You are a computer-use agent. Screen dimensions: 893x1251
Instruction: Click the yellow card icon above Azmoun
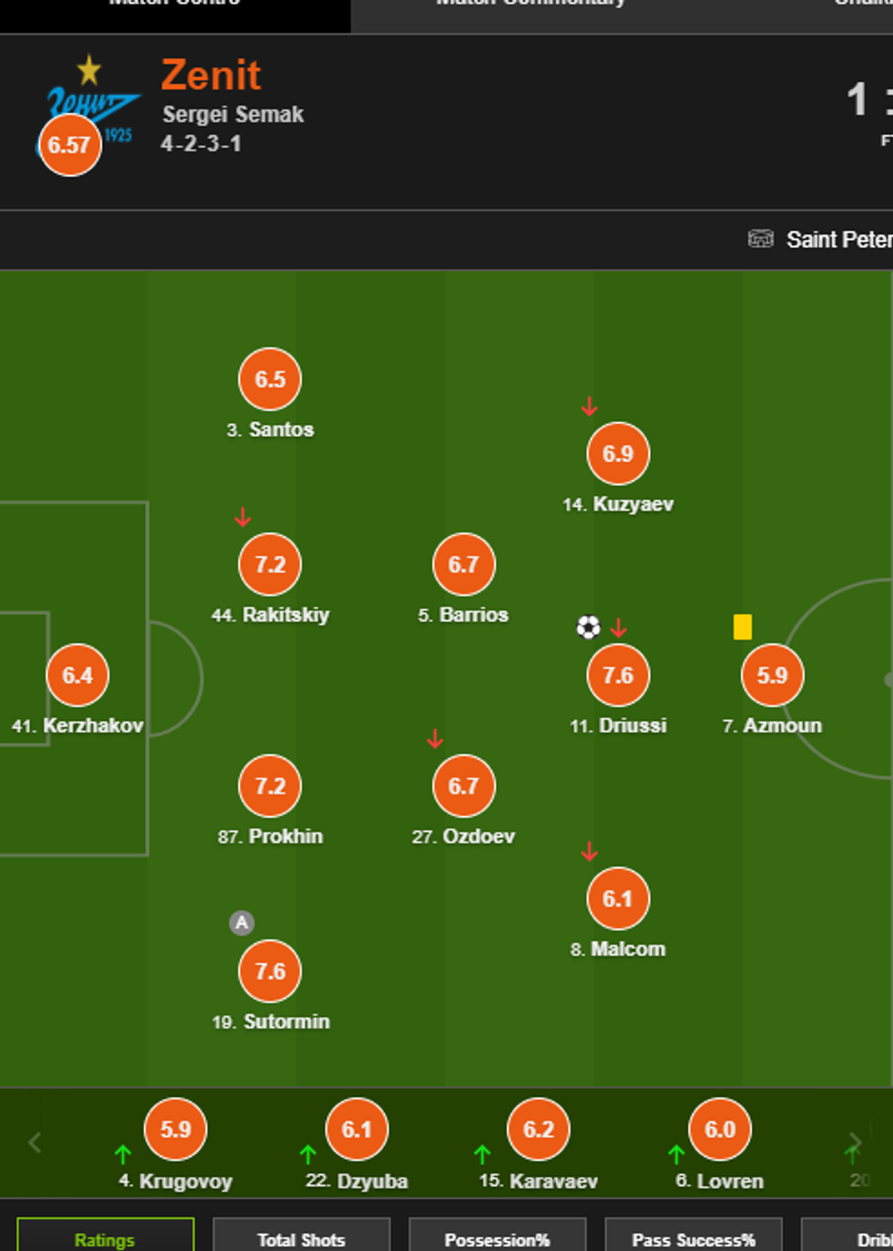click(743, 627)
